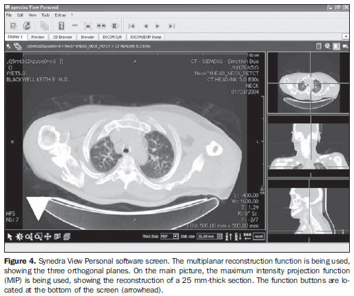This screenshot has width=354, height=296.
Task: Click the Slab size 25,00 mm field
Action: 206,236
